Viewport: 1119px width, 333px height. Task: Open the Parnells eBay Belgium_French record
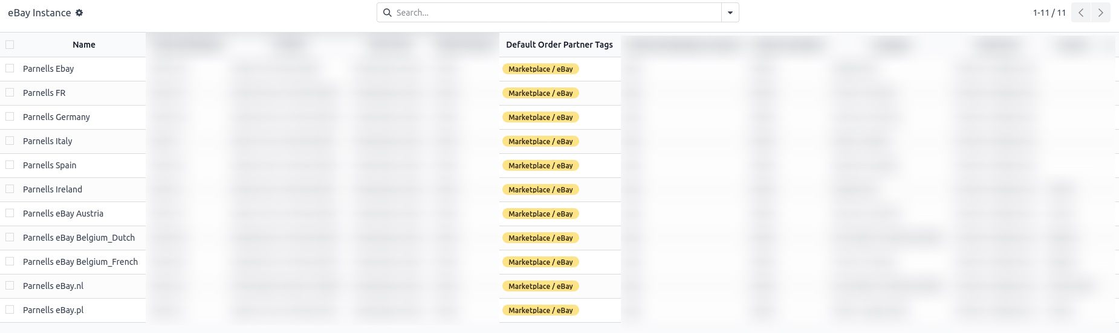tap(80, 262)
